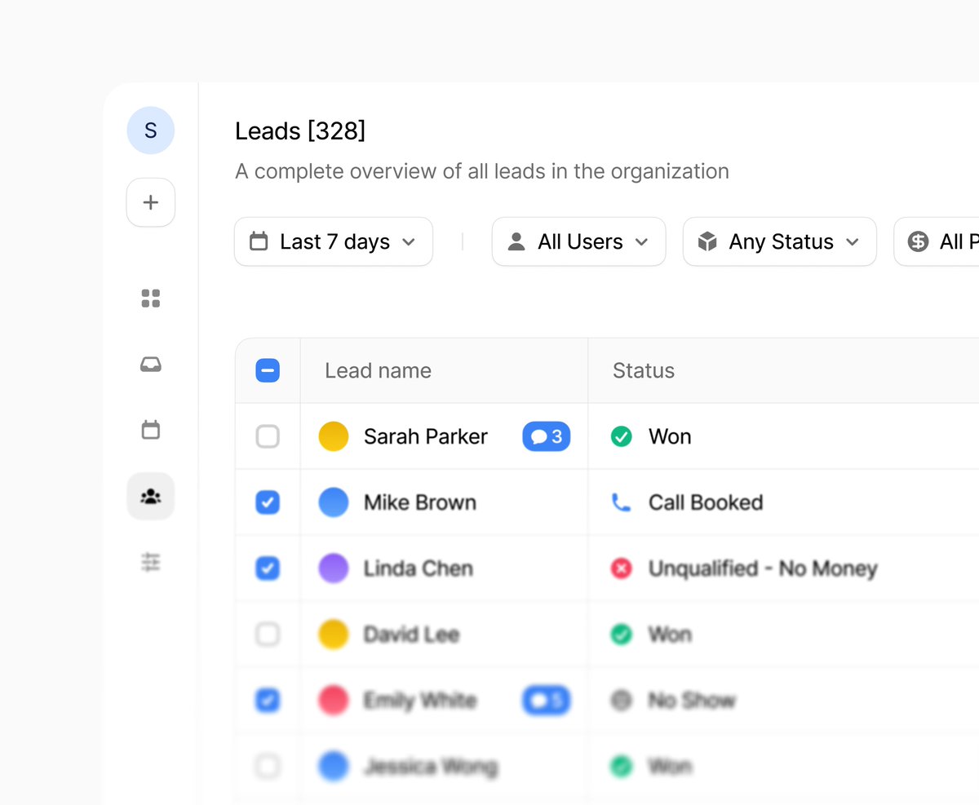Click the phone icon beside Call Booked
979x805 pixels.
[622, 502]
